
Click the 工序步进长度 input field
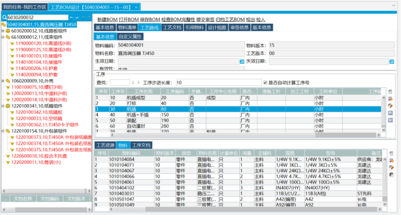[x=218, y=82]
